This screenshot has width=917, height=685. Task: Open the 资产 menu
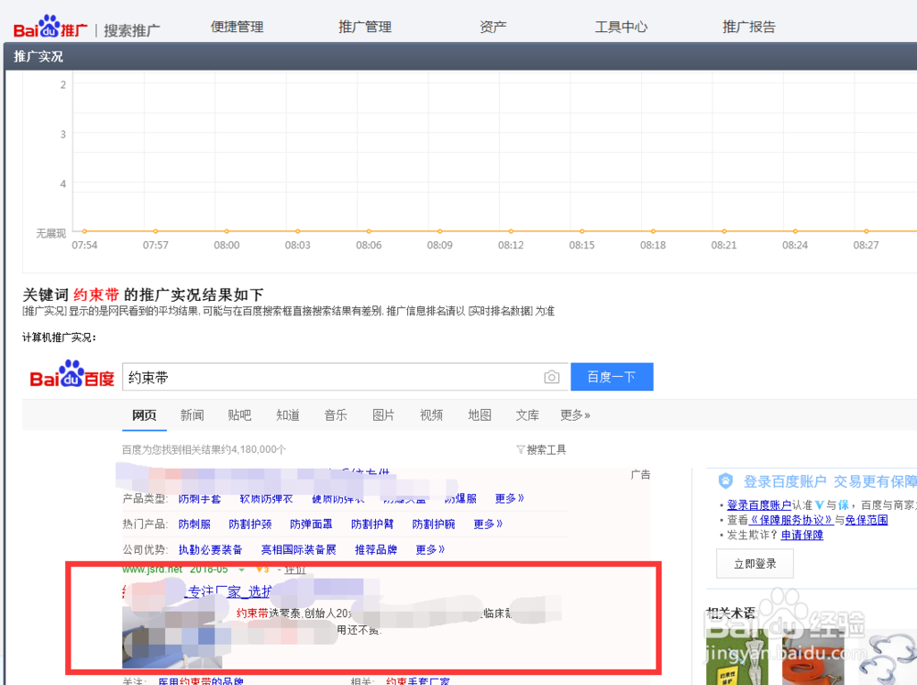pos(493,27)
